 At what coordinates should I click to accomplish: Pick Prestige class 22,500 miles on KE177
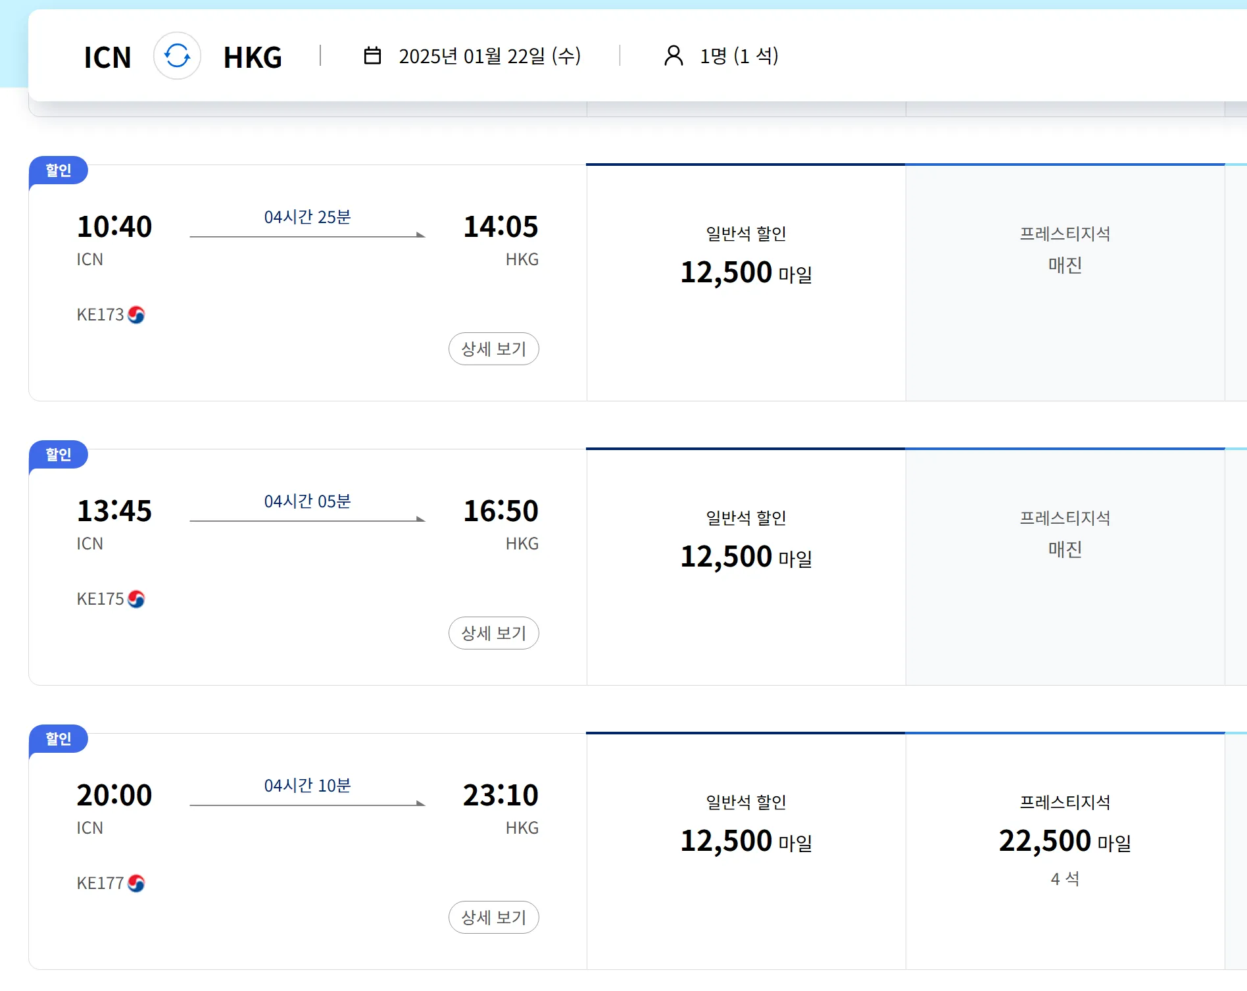pyautogui.click(x=1065, y=841)
